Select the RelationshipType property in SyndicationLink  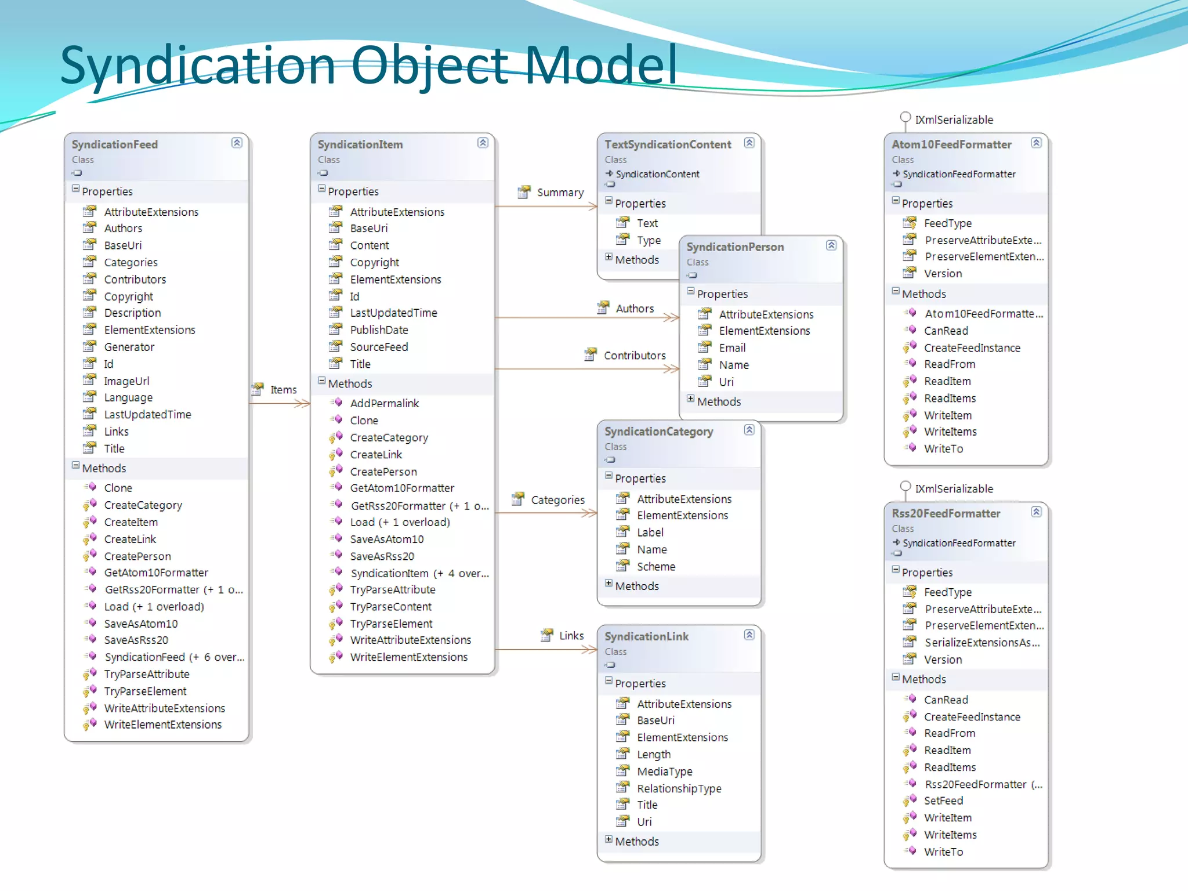(x=679, y=788)
